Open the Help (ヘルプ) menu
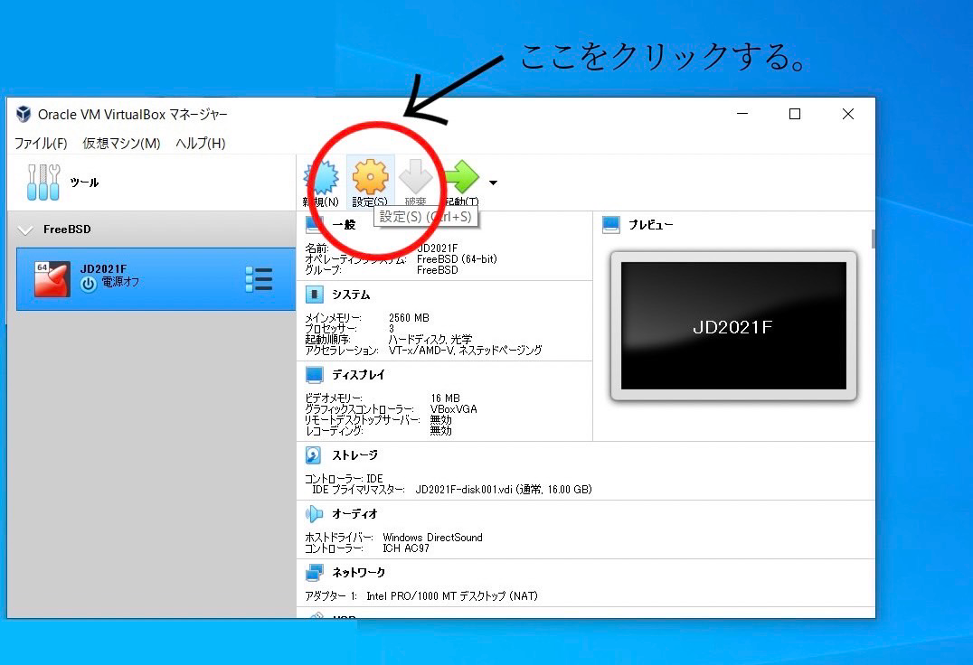 pos(200,144)
